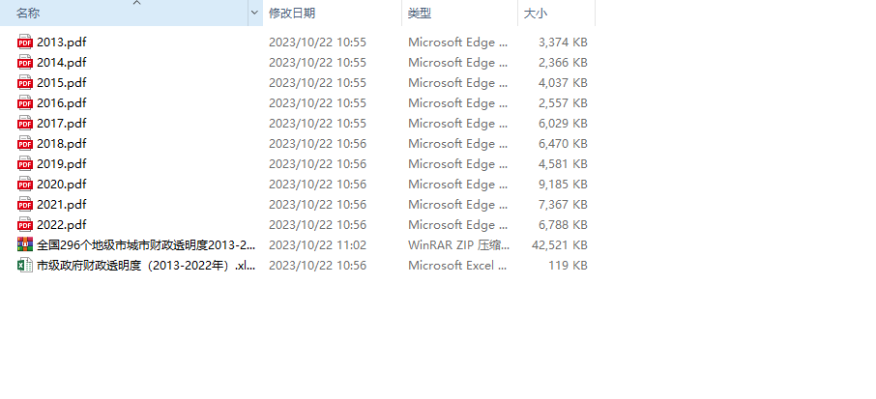Click the sort direction arrow above 名称
Screen dimensions: 876x399
(136, 3)
